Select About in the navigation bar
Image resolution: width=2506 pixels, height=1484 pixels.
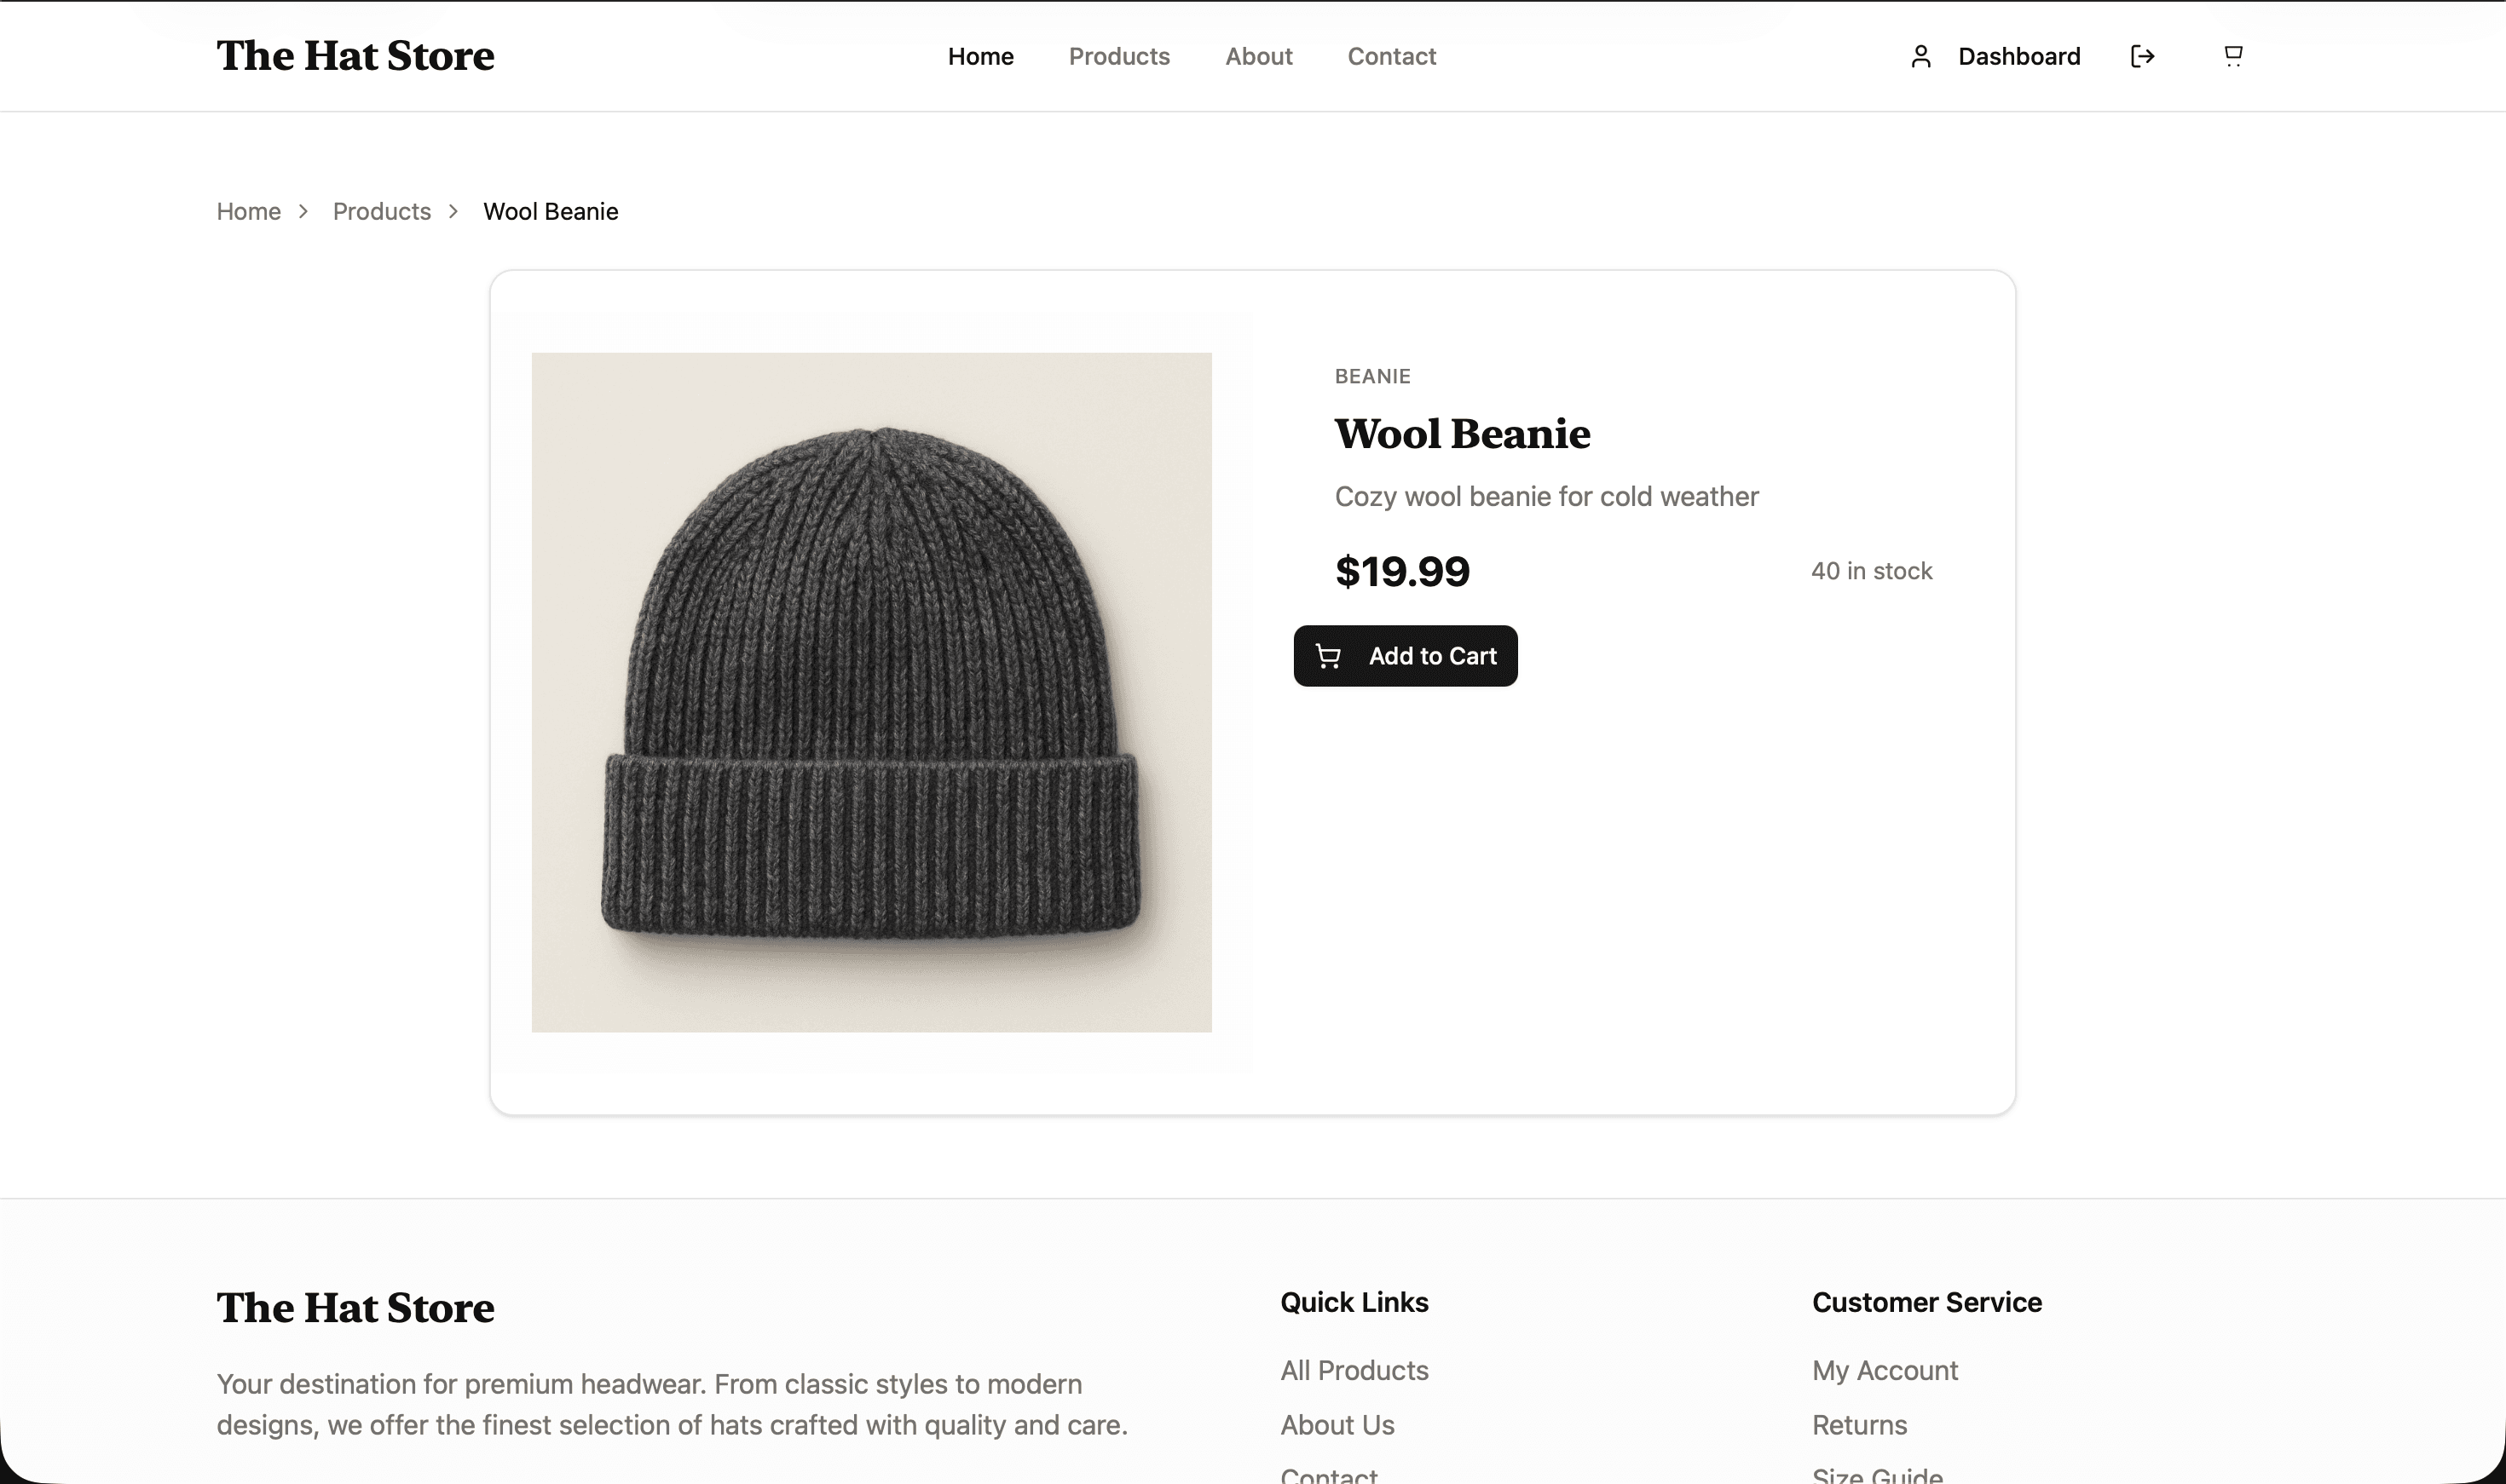[1258, 56]
